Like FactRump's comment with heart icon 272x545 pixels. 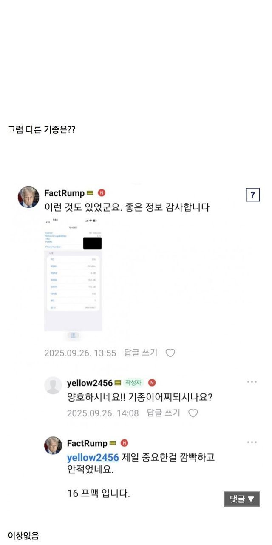click(x=170, y=353)
